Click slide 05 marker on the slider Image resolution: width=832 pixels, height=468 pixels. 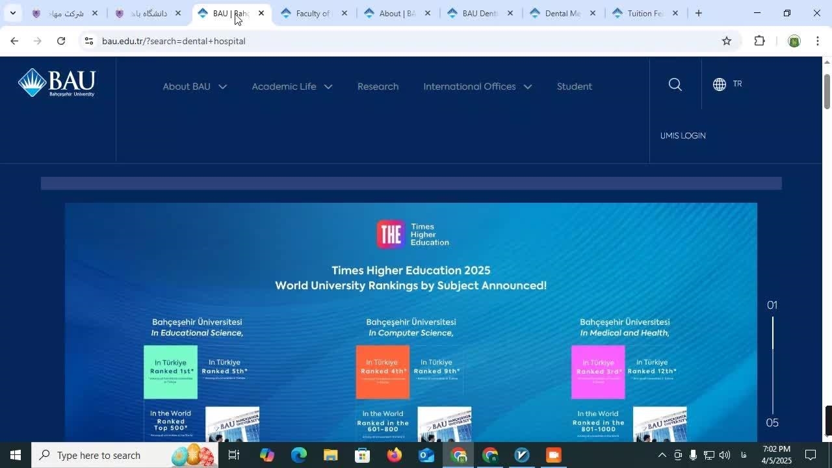pyautogui.click(x=772, y=422)
